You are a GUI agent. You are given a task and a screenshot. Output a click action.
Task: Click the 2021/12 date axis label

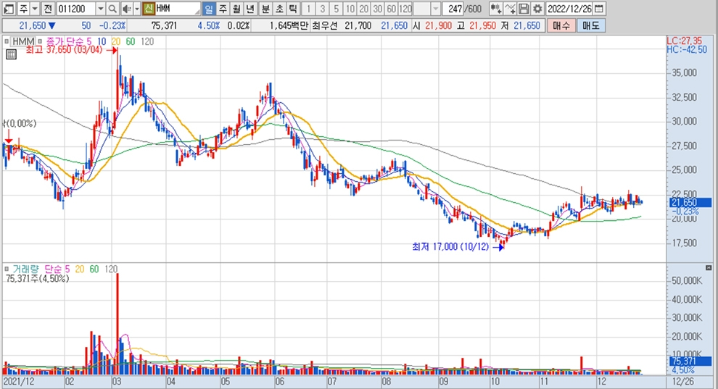pyautogui.click(x=20, y=382)
